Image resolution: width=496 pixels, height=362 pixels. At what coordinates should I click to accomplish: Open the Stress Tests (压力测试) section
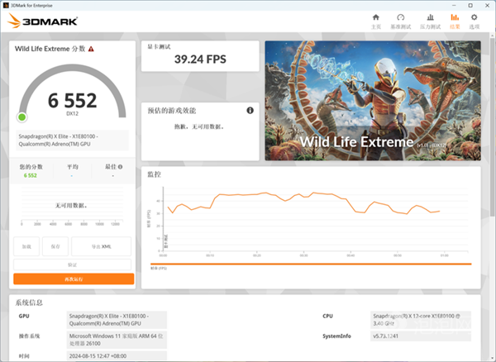429,21
